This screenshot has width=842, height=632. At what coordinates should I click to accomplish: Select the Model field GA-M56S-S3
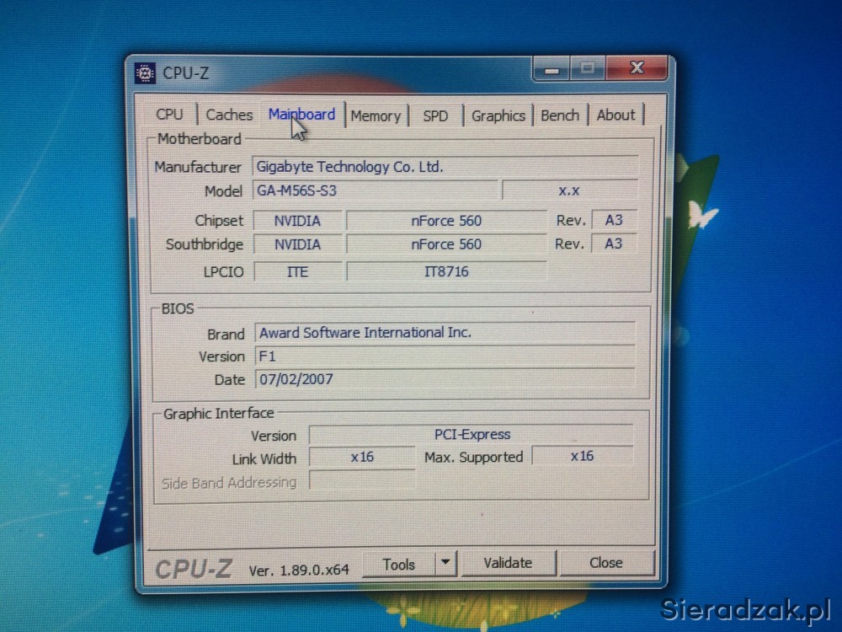tap(376, 190)
